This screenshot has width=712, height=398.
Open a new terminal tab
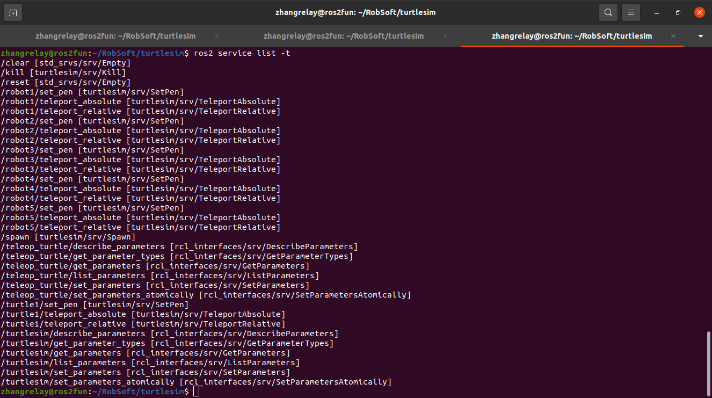[x=13, y=12]
